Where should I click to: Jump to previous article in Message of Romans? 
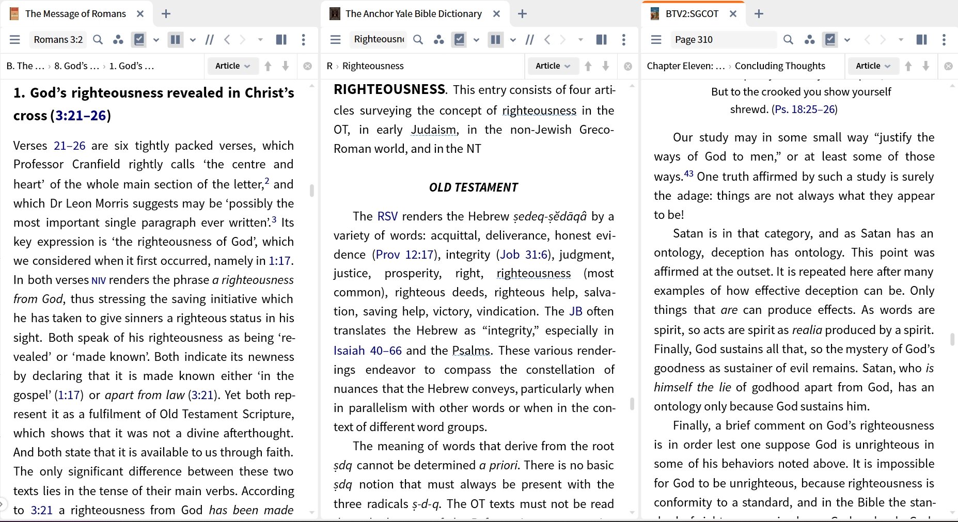click(x=268, y=66)
